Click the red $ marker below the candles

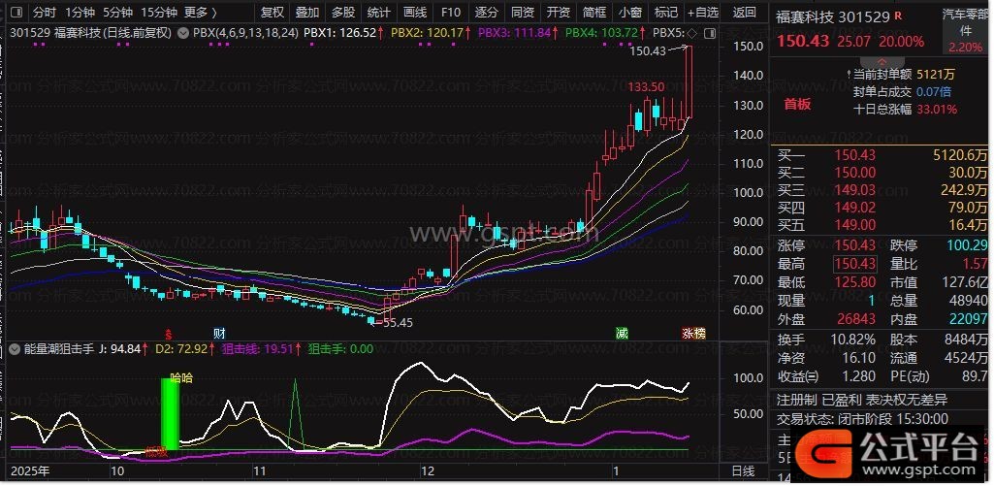(x=168, y=333)
